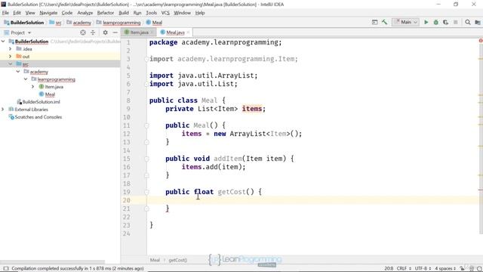Open Project panel settings gear
Viewport: 483px width, 272px height.
point(106,32)
